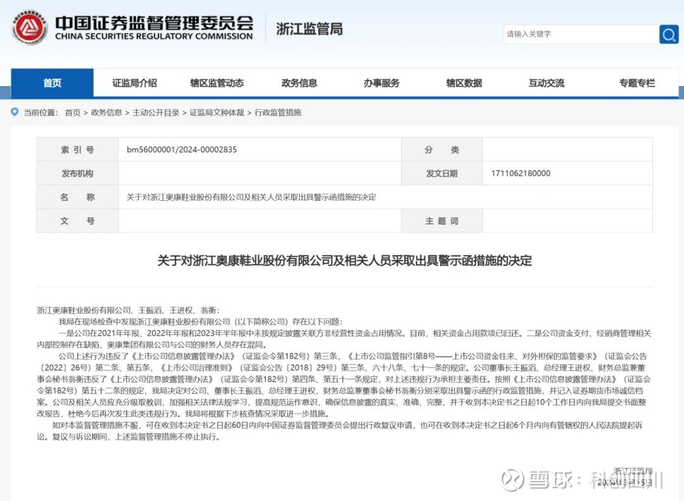
Task: Open the 互动交流 menu item
Action: 547,83
